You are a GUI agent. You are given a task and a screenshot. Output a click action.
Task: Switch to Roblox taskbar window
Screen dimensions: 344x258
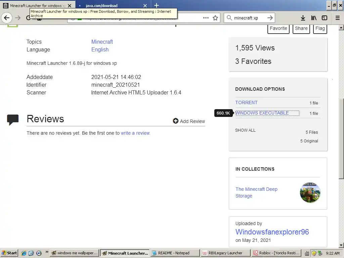[x=276, y=253]
